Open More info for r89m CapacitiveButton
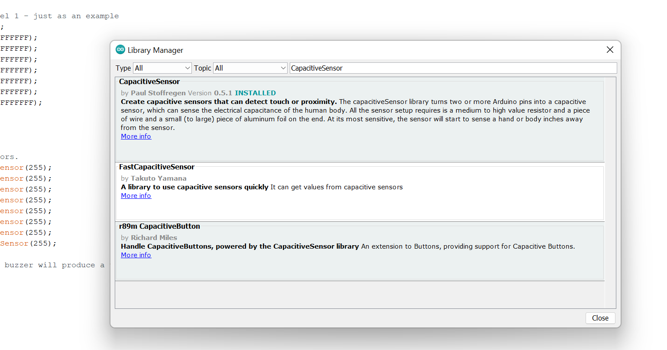Viewport: 667px width, 350px height. (x=136, y=255)
